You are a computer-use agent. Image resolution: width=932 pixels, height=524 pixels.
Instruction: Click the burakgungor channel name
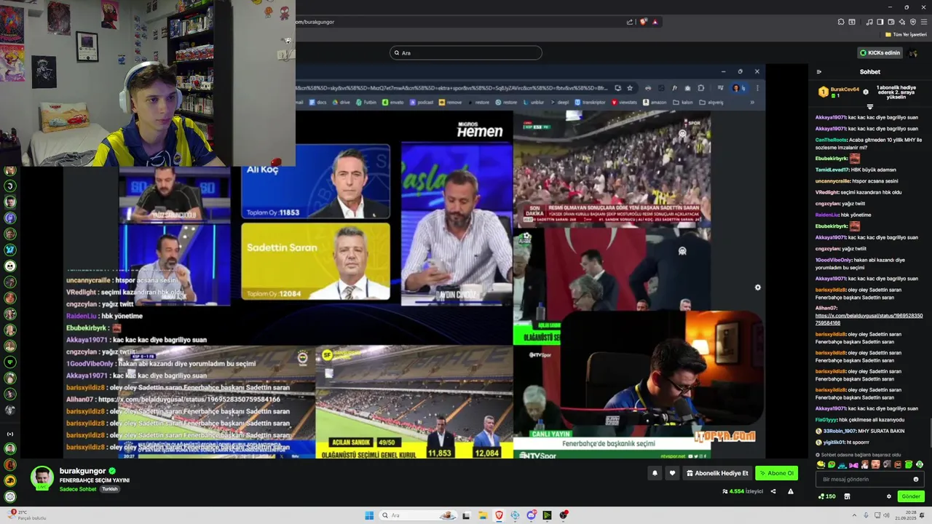point(82,471)
